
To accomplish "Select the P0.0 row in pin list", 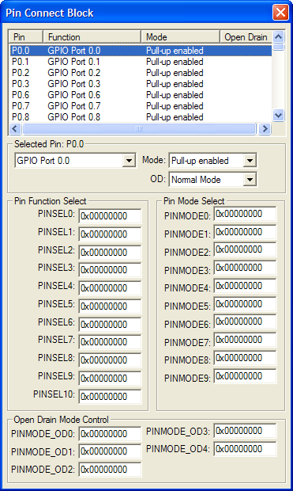I will click(141, 51).
